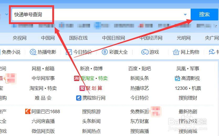
Task: Click the 热播电影 film reel icon
Action: (x=33, y=52)
